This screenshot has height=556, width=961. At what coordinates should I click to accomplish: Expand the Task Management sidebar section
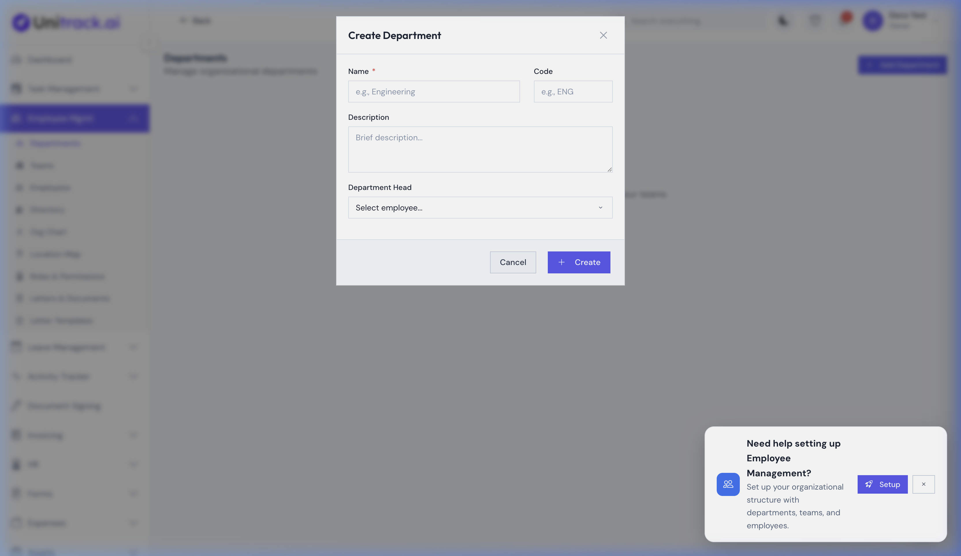[133, 88]
